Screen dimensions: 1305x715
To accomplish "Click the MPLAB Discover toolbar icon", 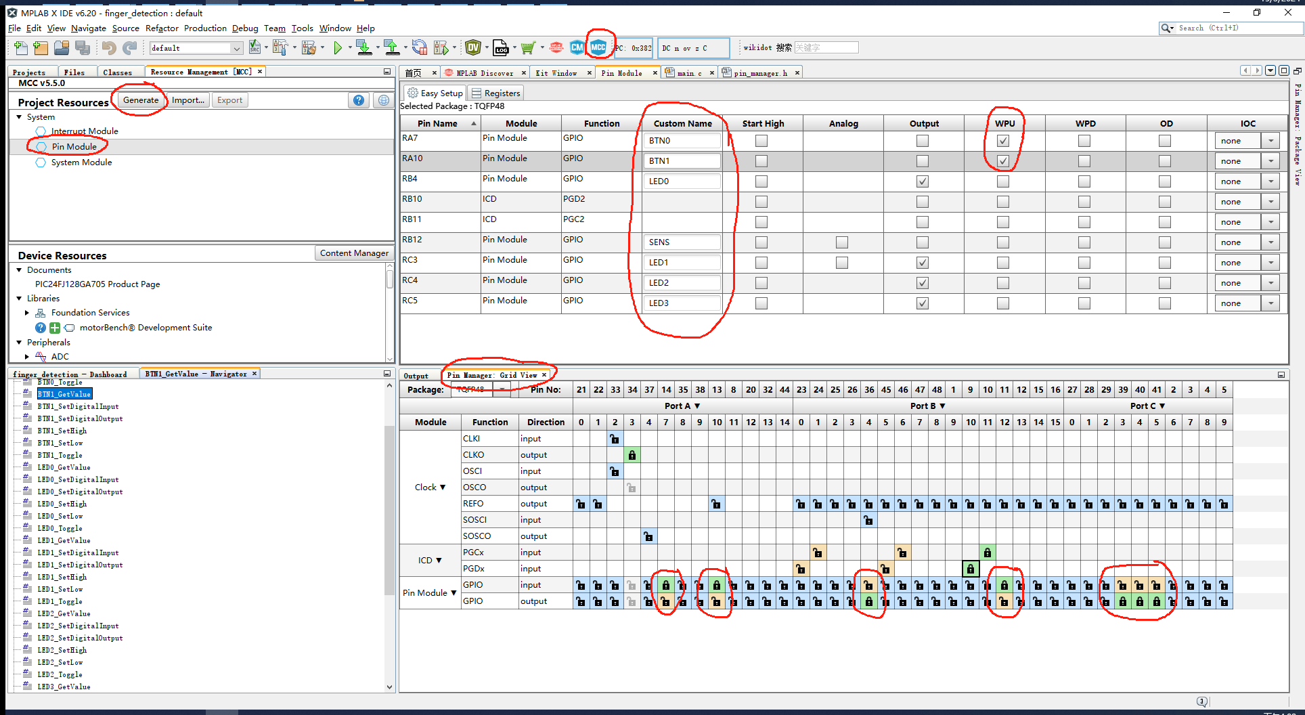I will 556,47.
